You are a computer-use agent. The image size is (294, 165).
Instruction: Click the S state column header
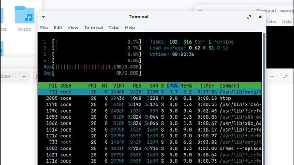coord(162,86)
